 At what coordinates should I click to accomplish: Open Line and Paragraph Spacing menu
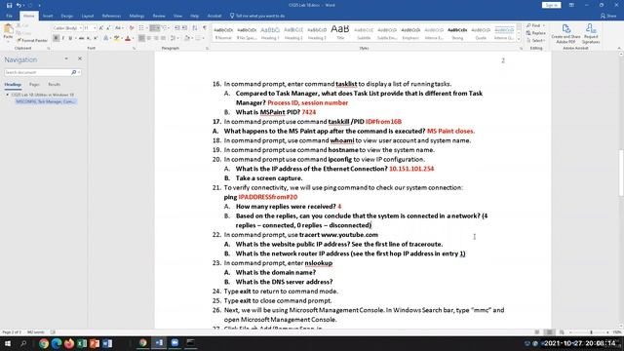pyautogui.click(x=174, y=38)
